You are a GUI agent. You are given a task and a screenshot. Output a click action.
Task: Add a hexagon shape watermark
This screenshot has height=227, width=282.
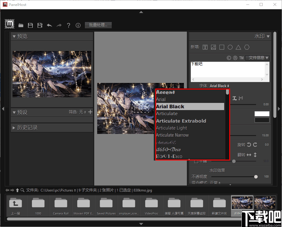click(x=247, y=47)
